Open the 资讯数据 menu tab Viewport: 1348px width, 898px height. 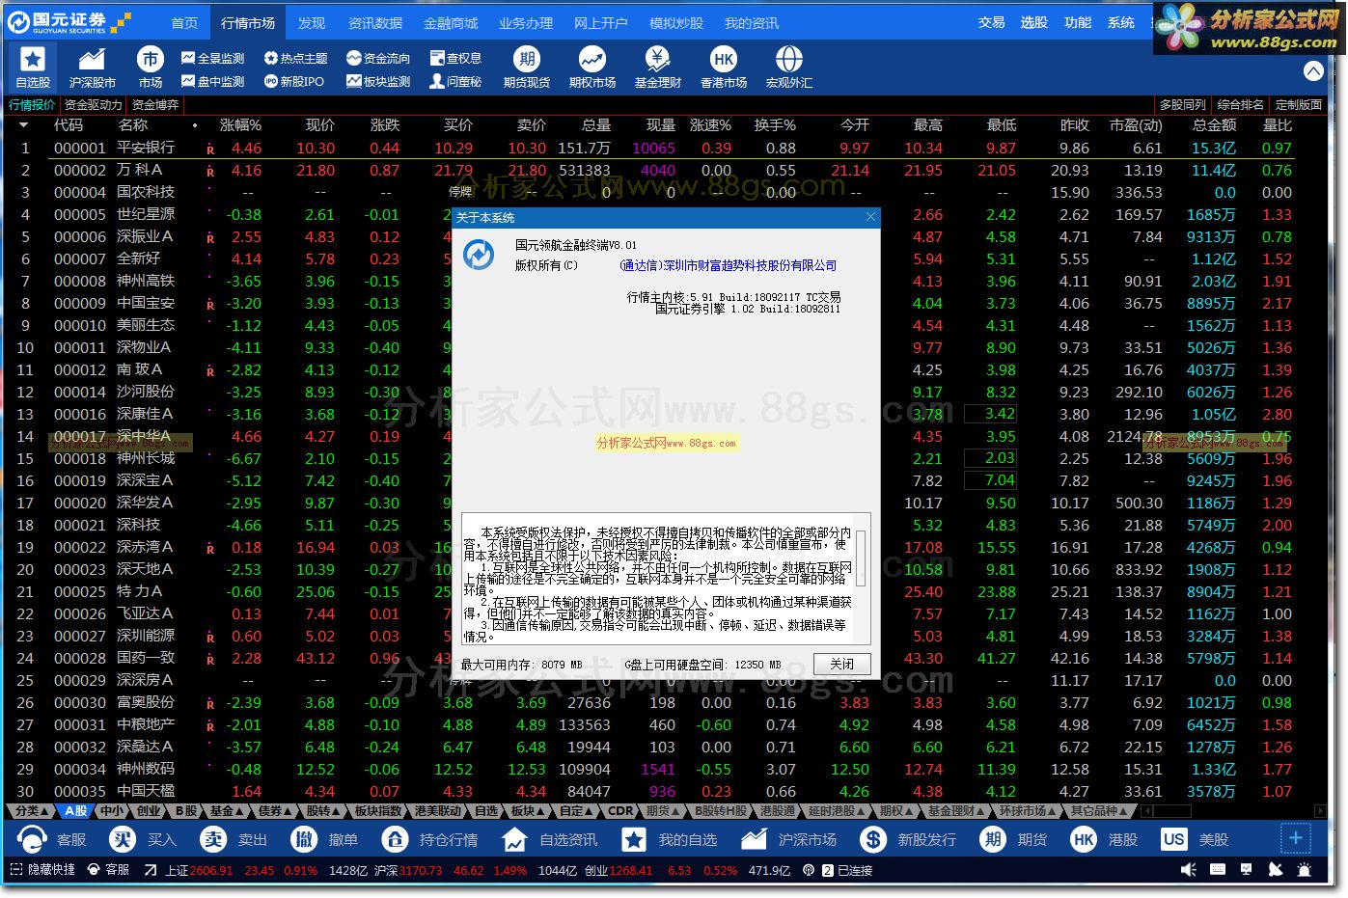coord(375,22)
